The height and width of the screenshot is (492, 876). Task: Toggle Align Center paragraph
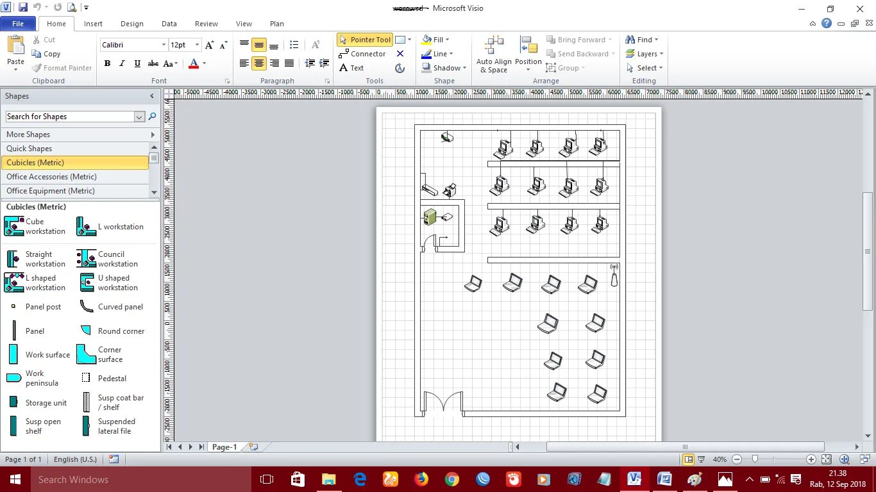point(259,63)
